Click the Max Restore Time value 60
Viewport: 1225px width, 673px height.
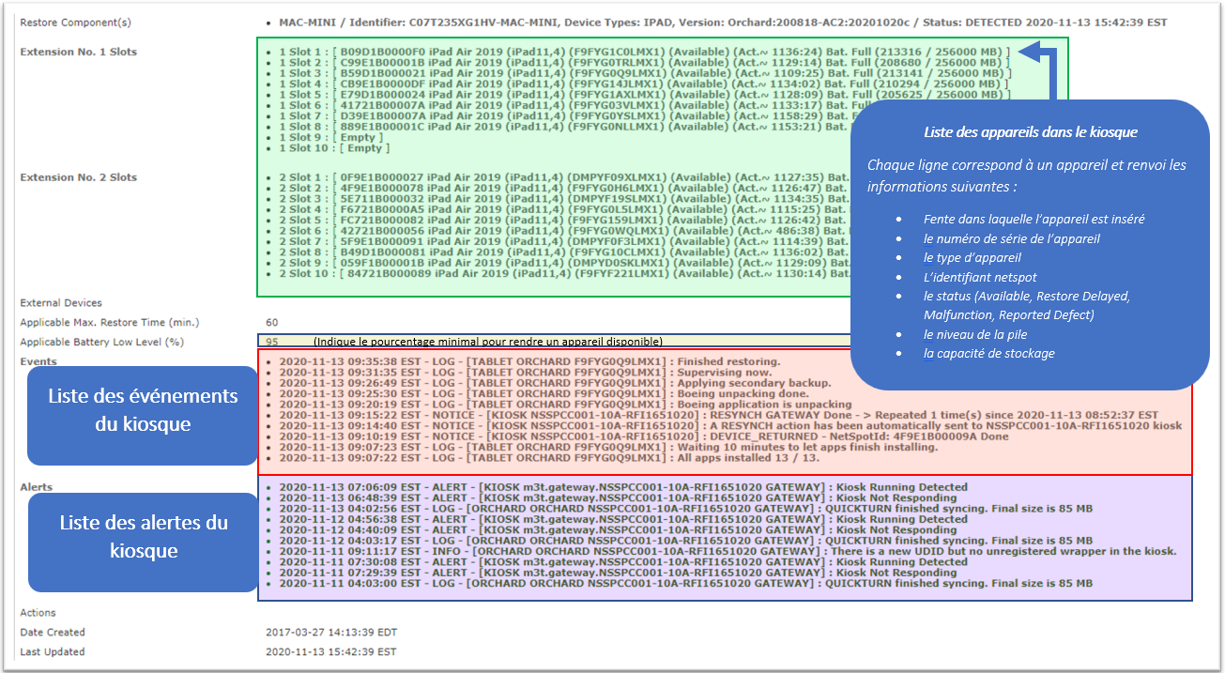[272, 323]
